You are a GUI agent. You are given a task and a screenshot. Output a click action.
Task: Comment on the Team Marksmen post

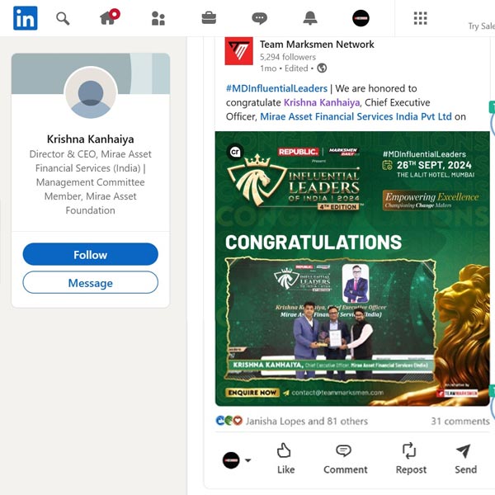(346, 459)
